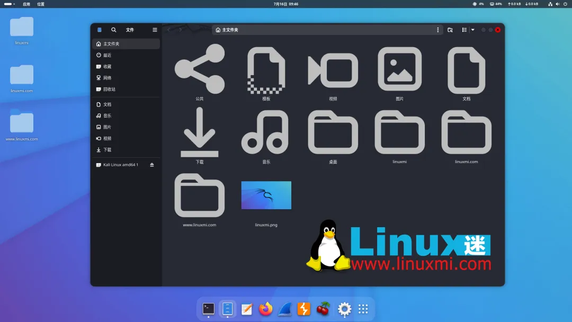Click the power icon in top bar

[x=565, y=4]
